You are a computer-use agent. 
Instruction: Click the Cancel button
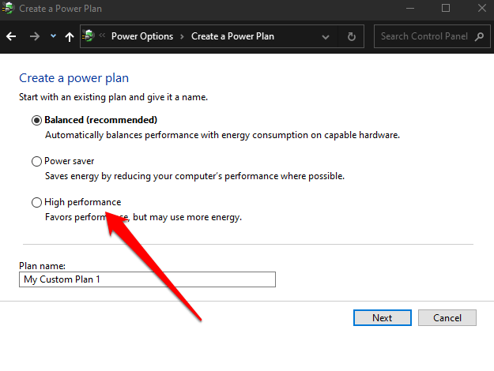pyautogui.click(x=446, y=317)
